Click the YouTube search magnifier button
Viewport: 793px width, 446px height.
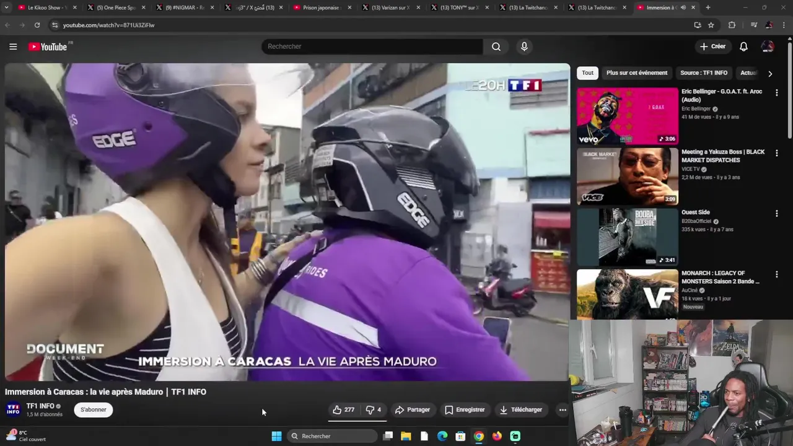point(496,46)
